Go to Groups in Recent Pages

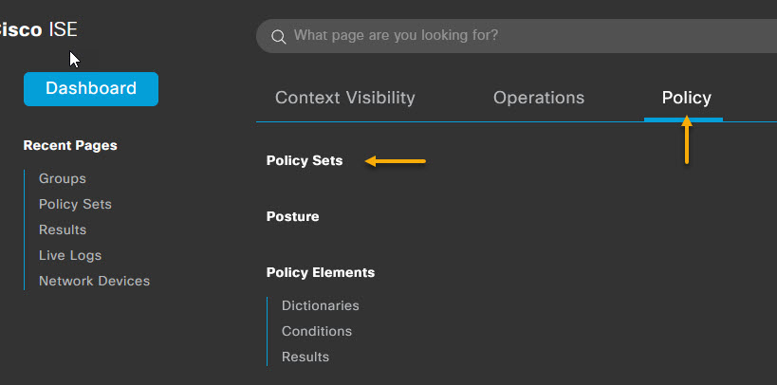[x=63, y=178]
